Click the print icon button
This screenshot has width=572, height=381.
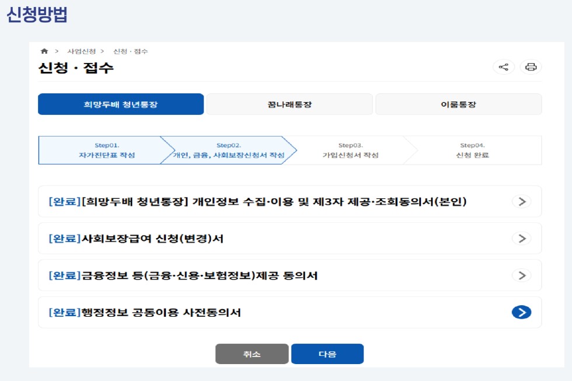pyautogui.click(x=531, y=67)
